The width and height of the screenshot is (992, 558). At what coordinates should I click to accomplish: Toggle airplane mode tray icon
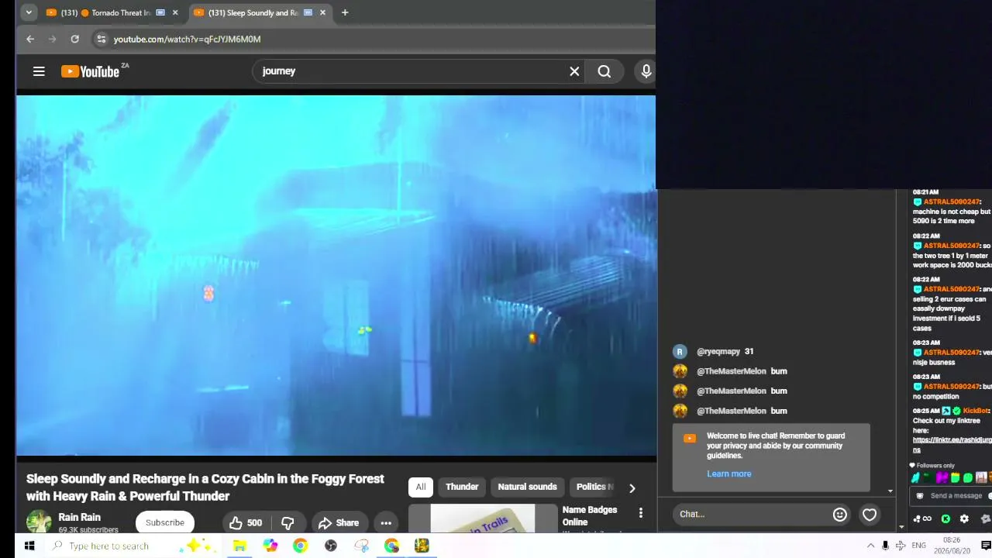click(x=901, y=546)
